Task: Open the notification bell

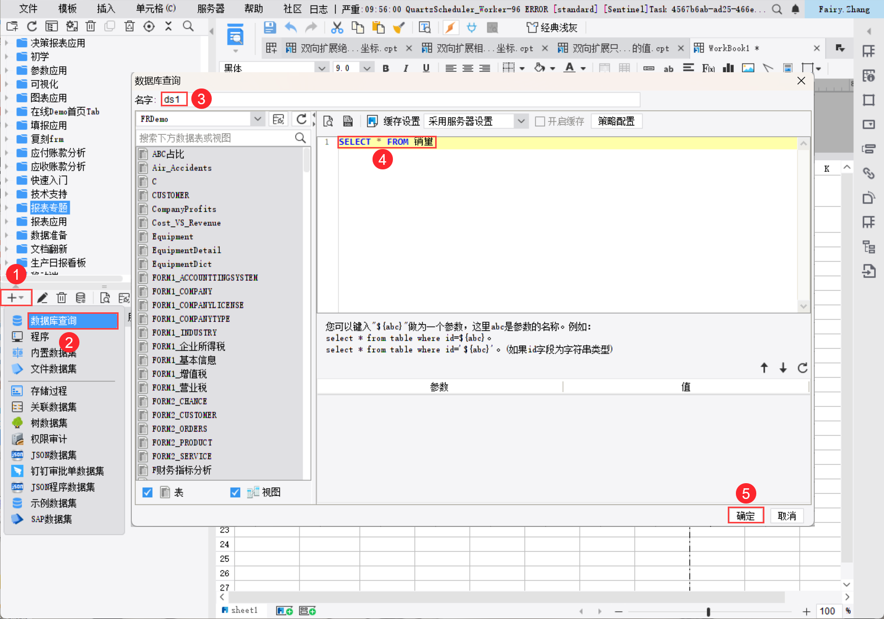Action: coord(795,9)
